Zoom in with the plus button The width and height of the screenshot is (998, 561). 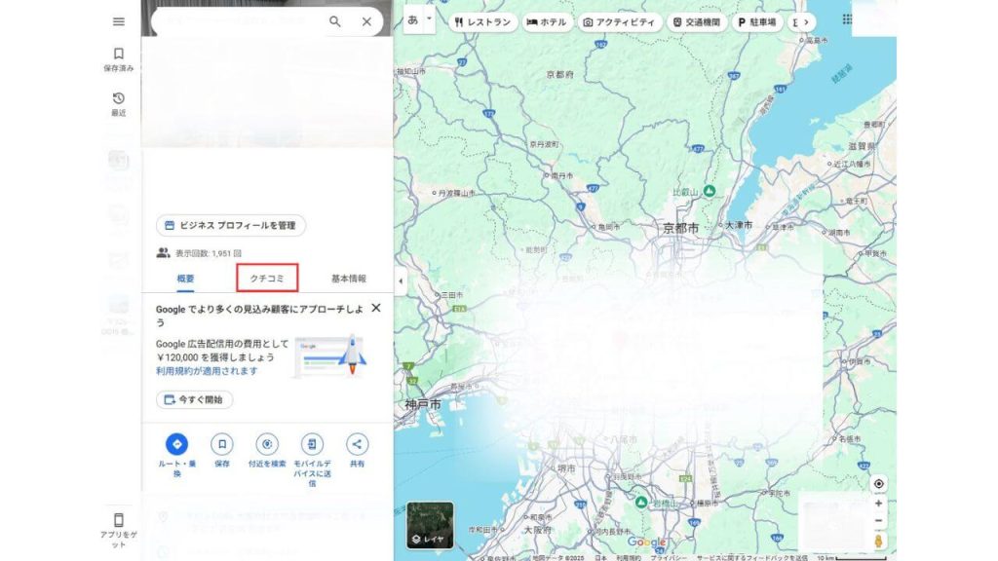click(878, 504)
